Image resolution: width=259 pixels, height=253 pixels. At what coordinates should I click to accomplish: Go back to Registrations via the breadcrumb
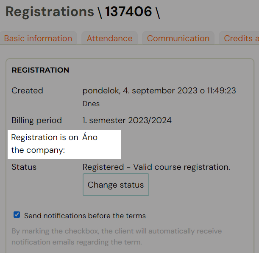50,11
